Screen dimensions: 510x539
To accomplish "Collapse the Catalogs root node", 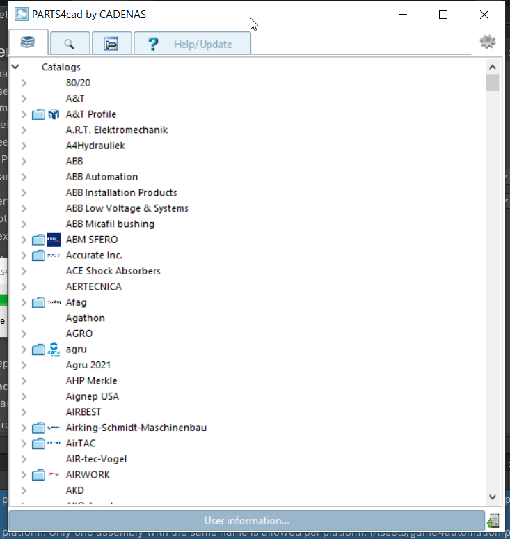I will point(15,67).
